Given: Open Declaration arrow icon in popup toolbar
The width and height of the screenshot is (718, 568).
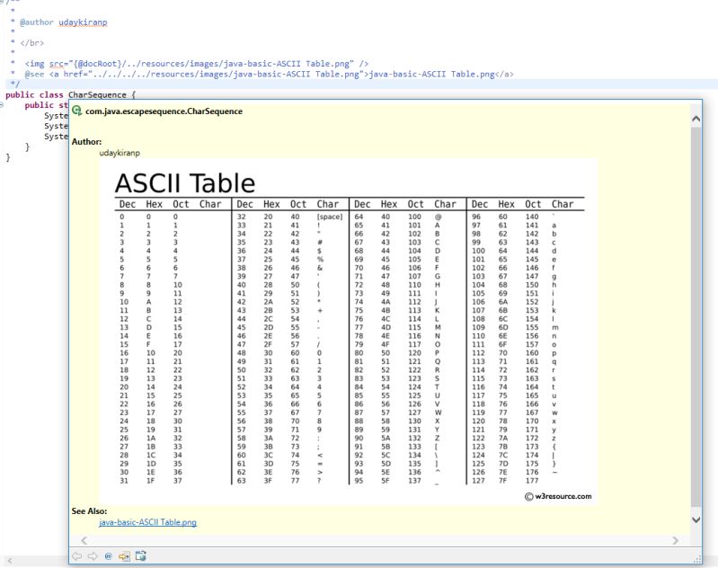Looking at the screenshot, I should [124, 556].
